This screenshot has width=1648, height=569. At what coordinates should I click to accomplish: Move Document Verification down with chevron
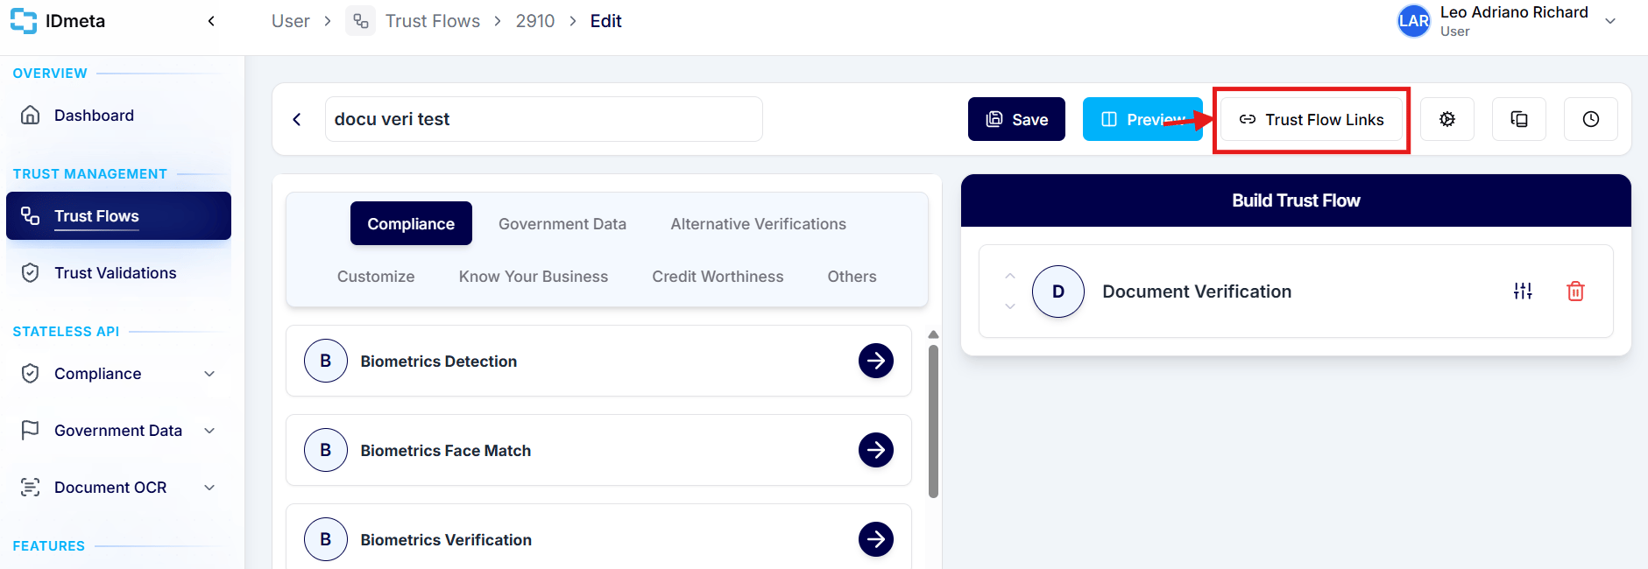1010,306
